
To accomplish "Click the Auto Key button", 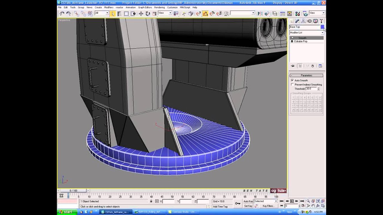I will coord(248,201).
